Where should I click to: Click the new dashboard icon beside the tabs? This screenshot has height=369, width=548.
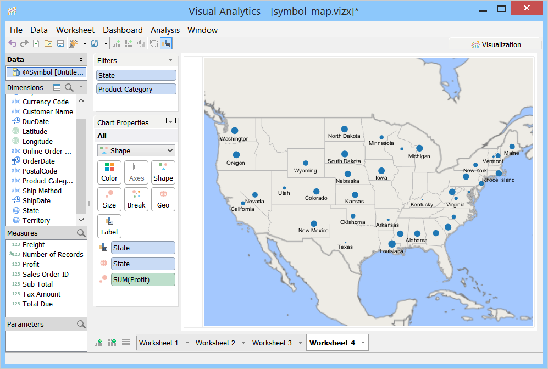click(112, 343)
